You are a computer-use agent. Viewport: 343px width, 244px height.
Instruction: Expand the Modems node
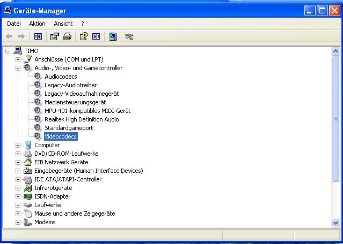tap(18, 222)
